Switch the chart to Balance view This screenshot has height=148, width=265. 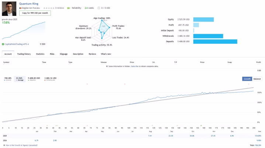coord(257,79)
